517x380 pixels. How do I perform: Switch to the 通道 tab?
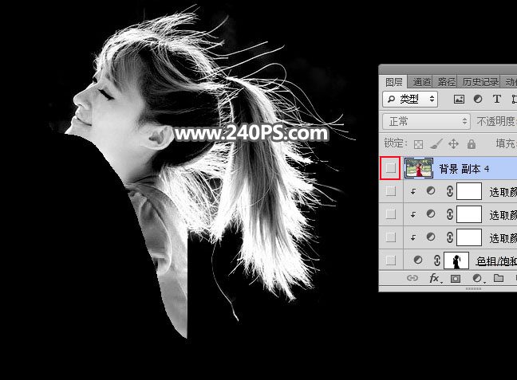point(422,81)
